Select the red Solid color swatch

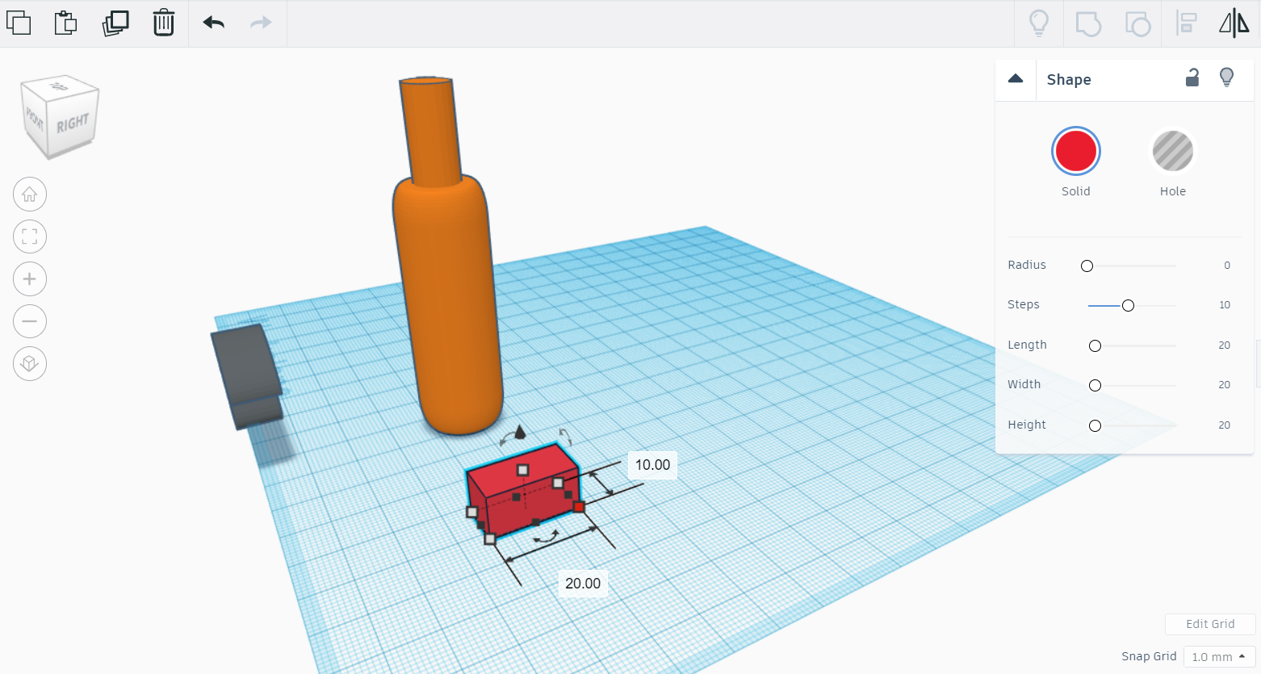point(1076,151)
